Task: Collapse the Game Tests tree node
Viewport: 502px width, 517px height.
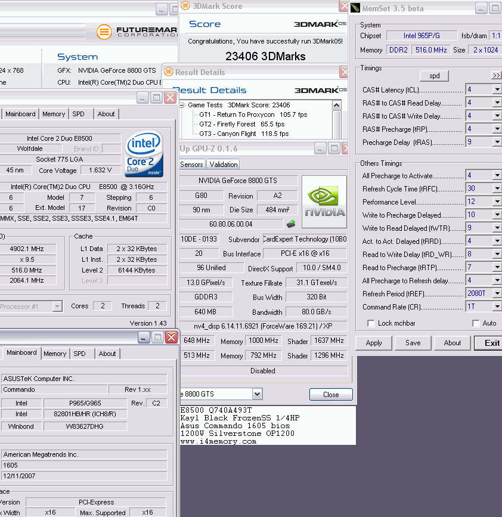Action: [182, 105]
